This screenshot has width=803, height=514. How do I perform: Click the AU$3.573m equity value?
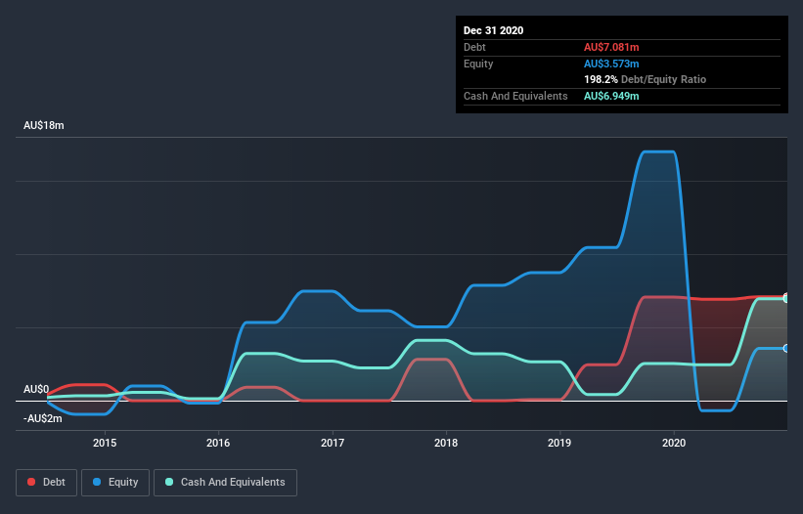click(x=611, y=64)
